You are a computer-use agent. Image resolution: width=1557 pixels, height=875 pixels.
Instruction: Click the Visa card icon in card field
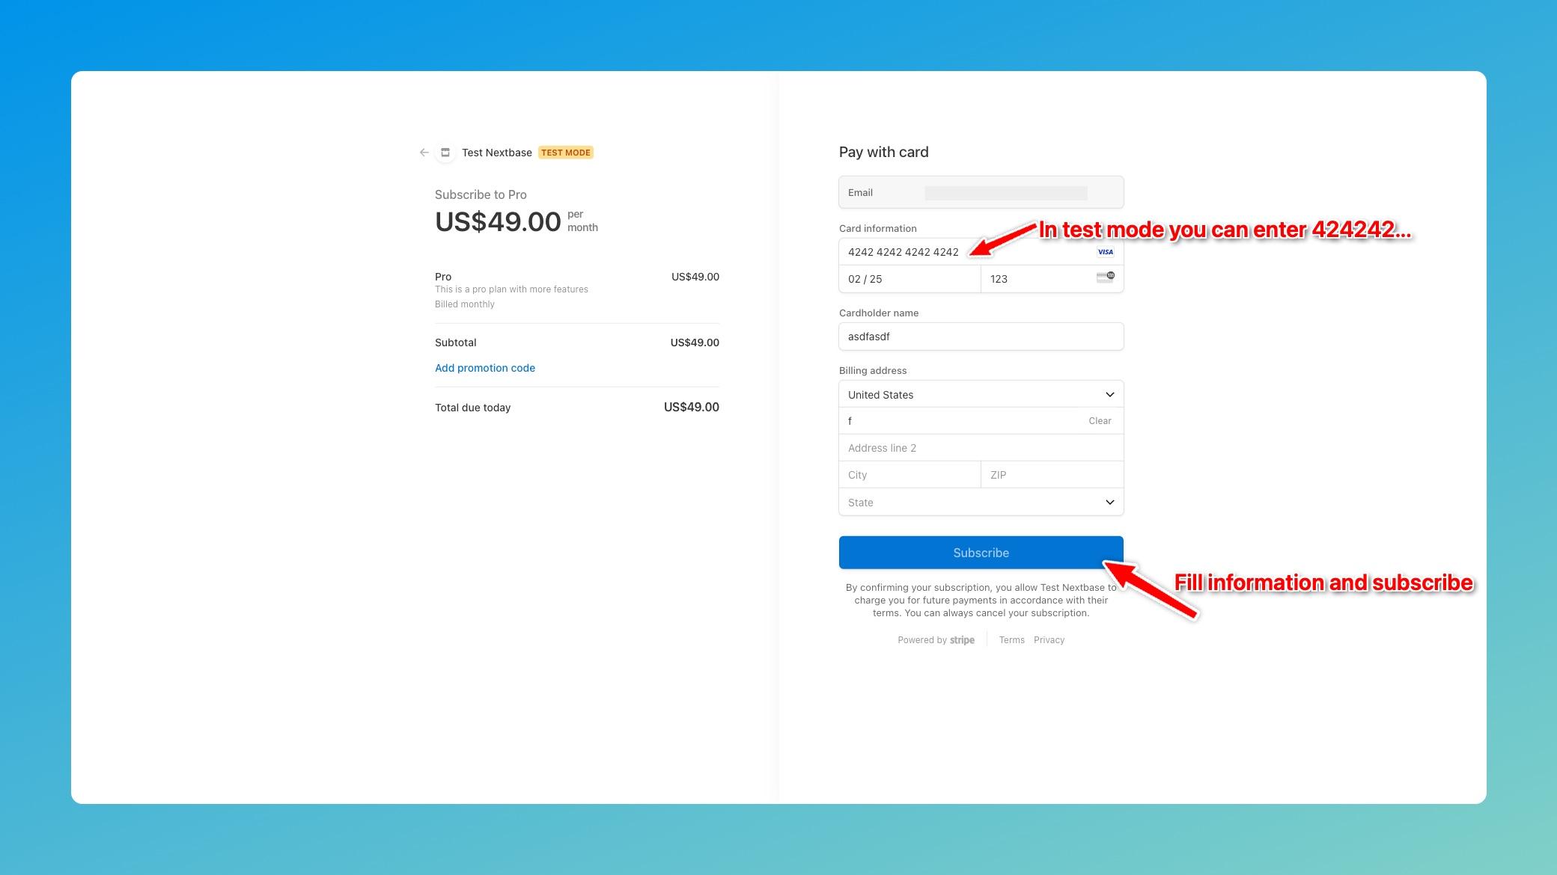coord(1106,251)
